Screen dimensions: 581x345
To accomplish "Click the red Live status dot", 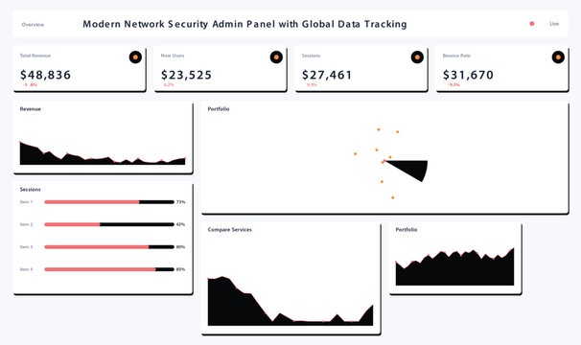I will pos(532,24).
